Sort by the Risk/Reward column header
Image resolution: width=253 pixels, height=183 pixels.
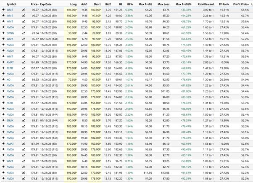pyautogui.click(x=206, y=4)
